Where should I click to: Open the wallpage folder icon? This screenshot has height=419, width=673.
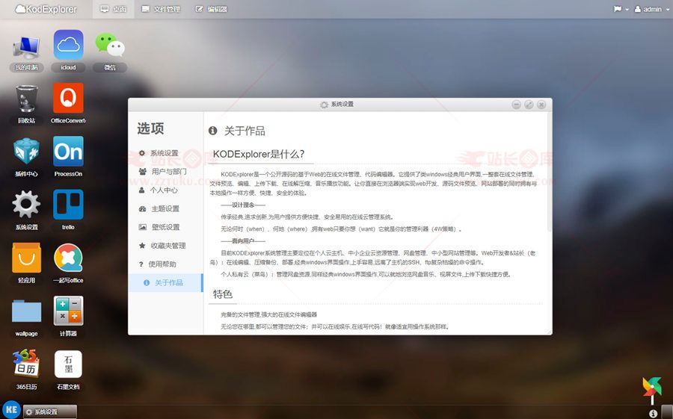tap(26, 317)
